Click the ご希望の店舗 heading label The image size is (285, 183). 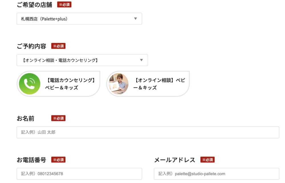click(34, 5)
